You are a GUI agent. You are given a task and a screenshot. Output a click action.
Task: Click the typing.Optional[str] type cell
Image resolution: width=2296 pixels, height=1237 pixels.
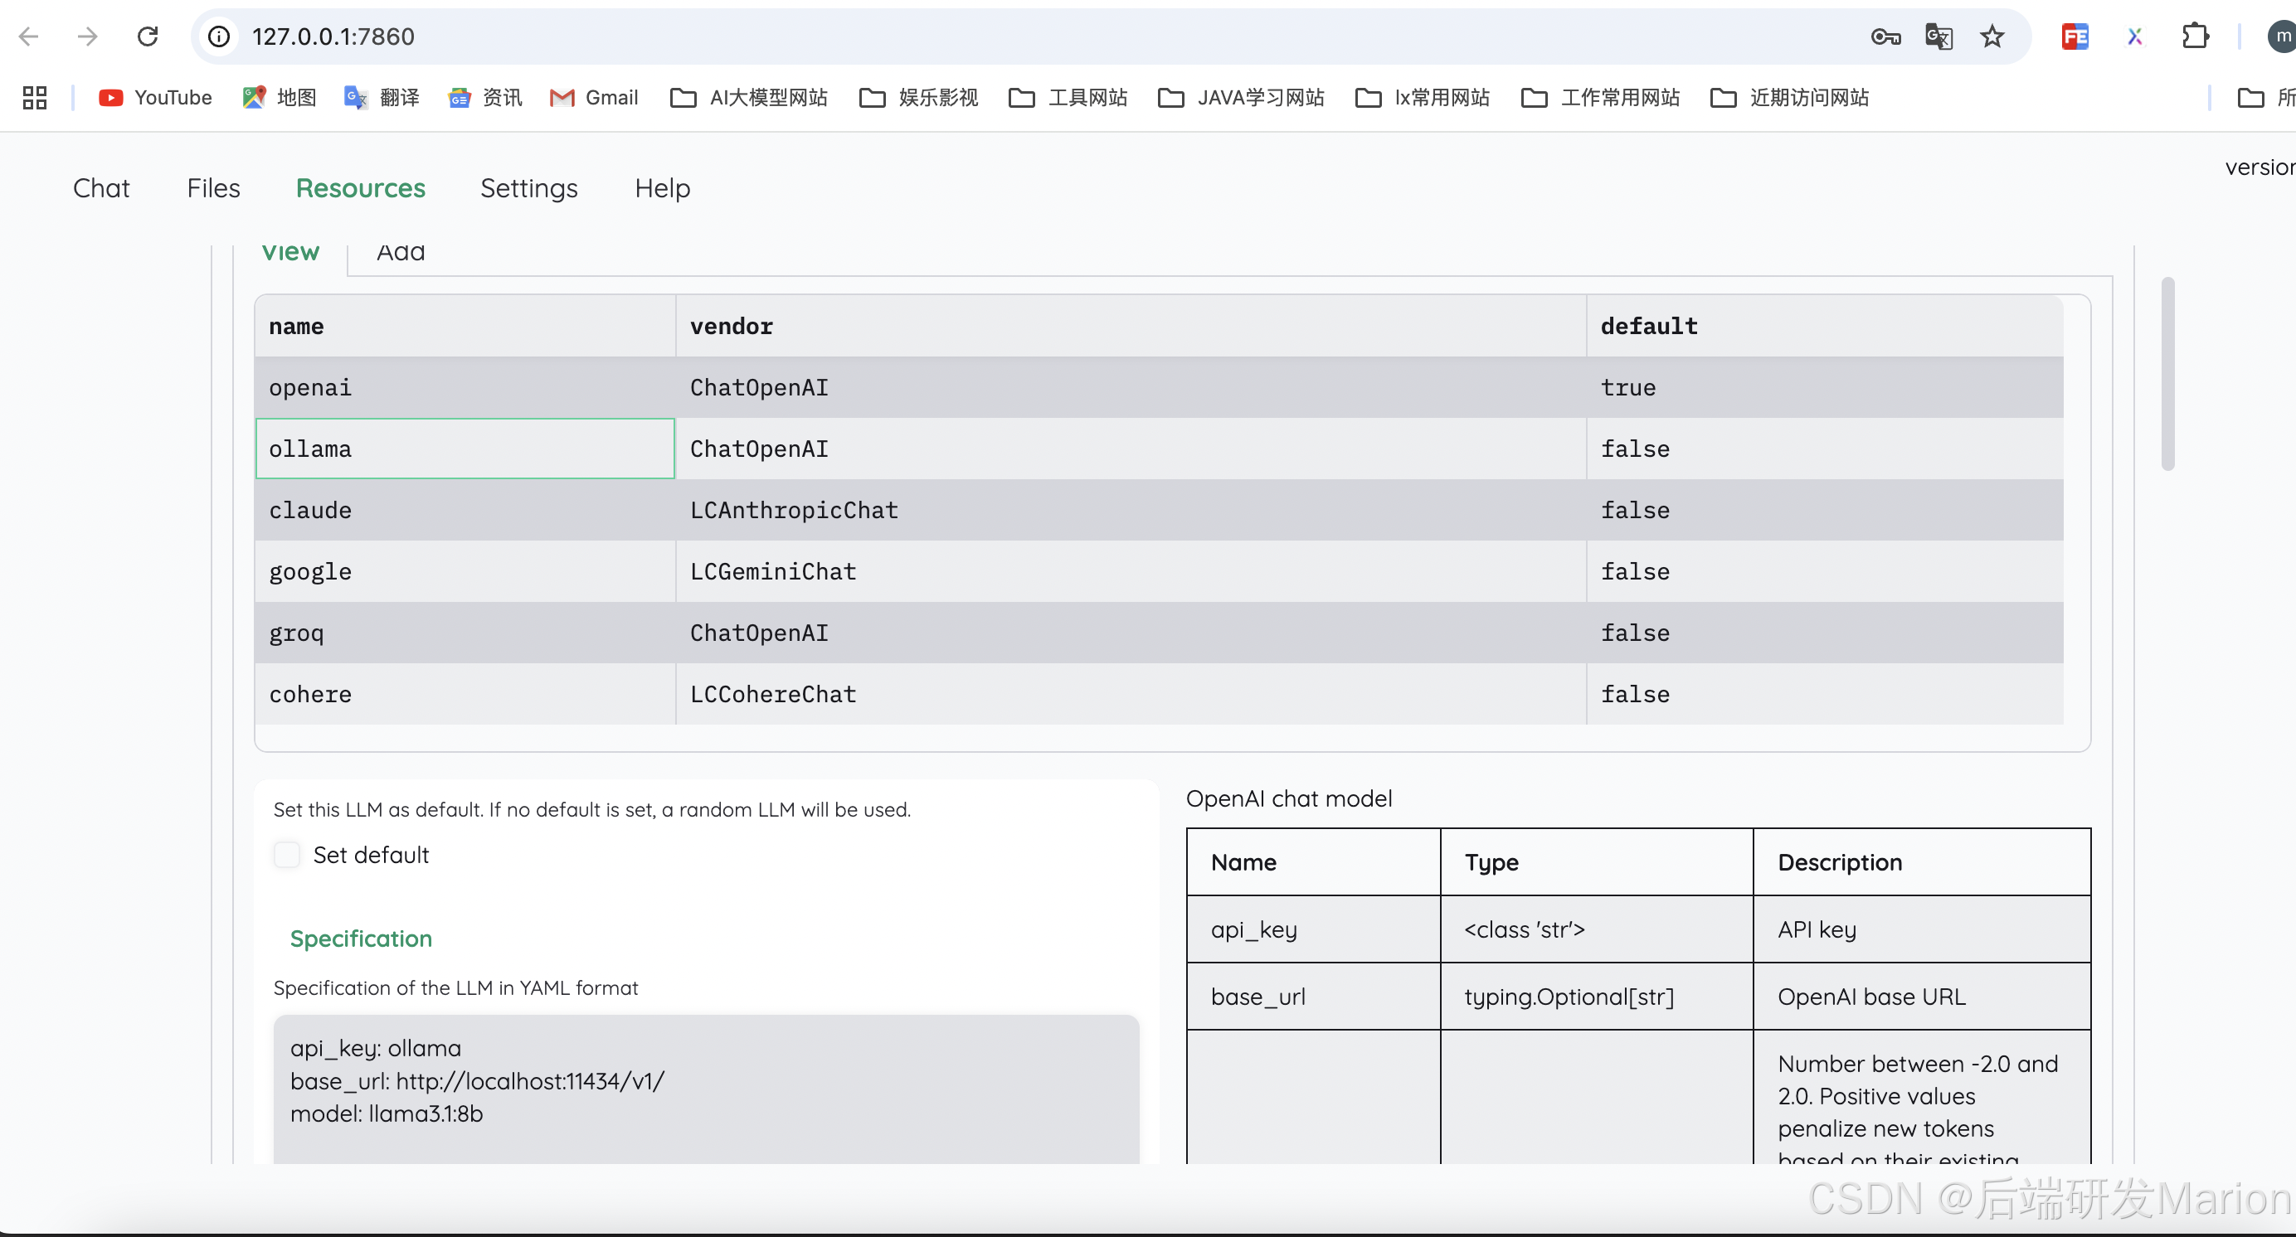1596,997
